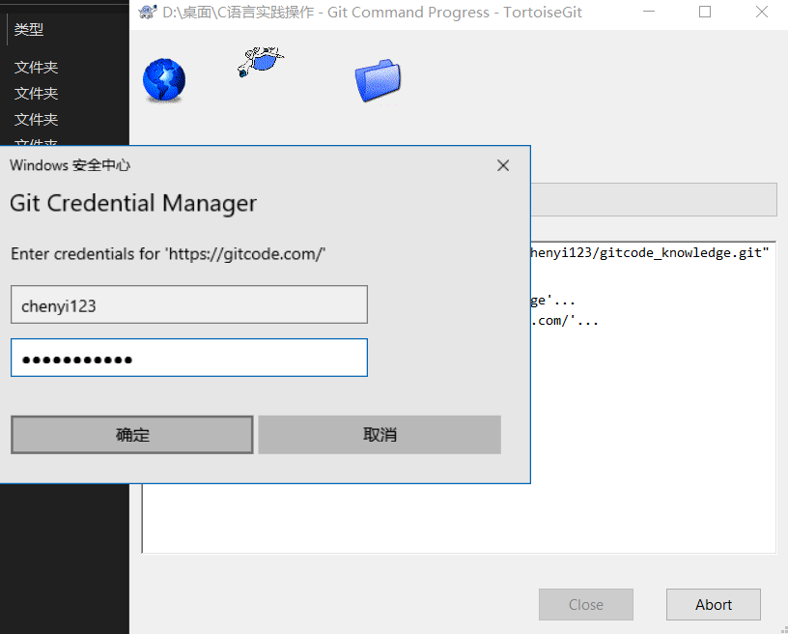Focus the username field showing chenyi123
This screenshot has height=634, width=788.
point(189,304)
